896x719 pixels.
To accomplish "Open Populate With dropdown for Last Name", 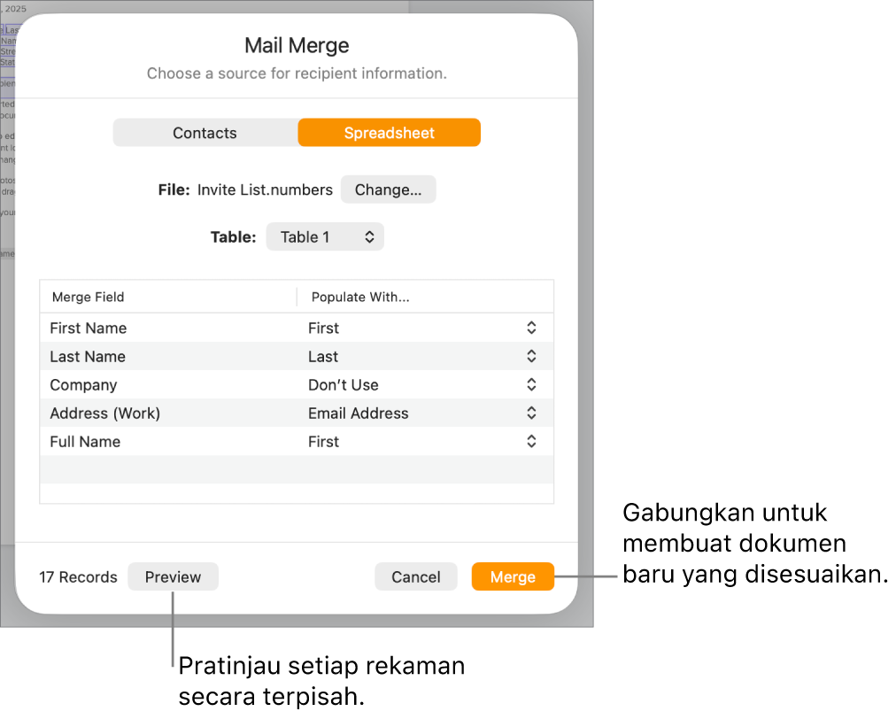I will click(531, 356).
